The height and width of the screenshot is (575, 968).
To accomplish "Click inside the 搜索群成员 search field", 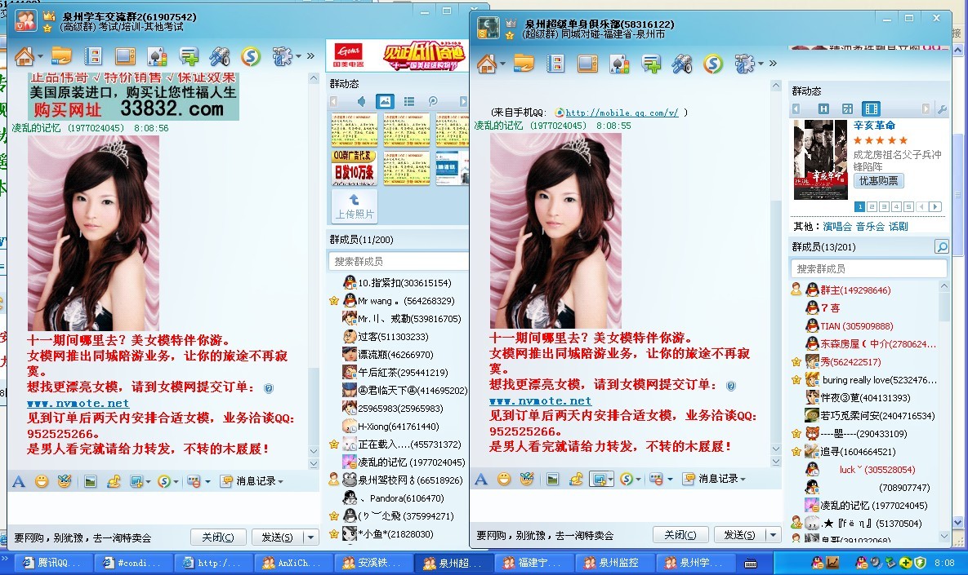I will [x=866, y=268].
